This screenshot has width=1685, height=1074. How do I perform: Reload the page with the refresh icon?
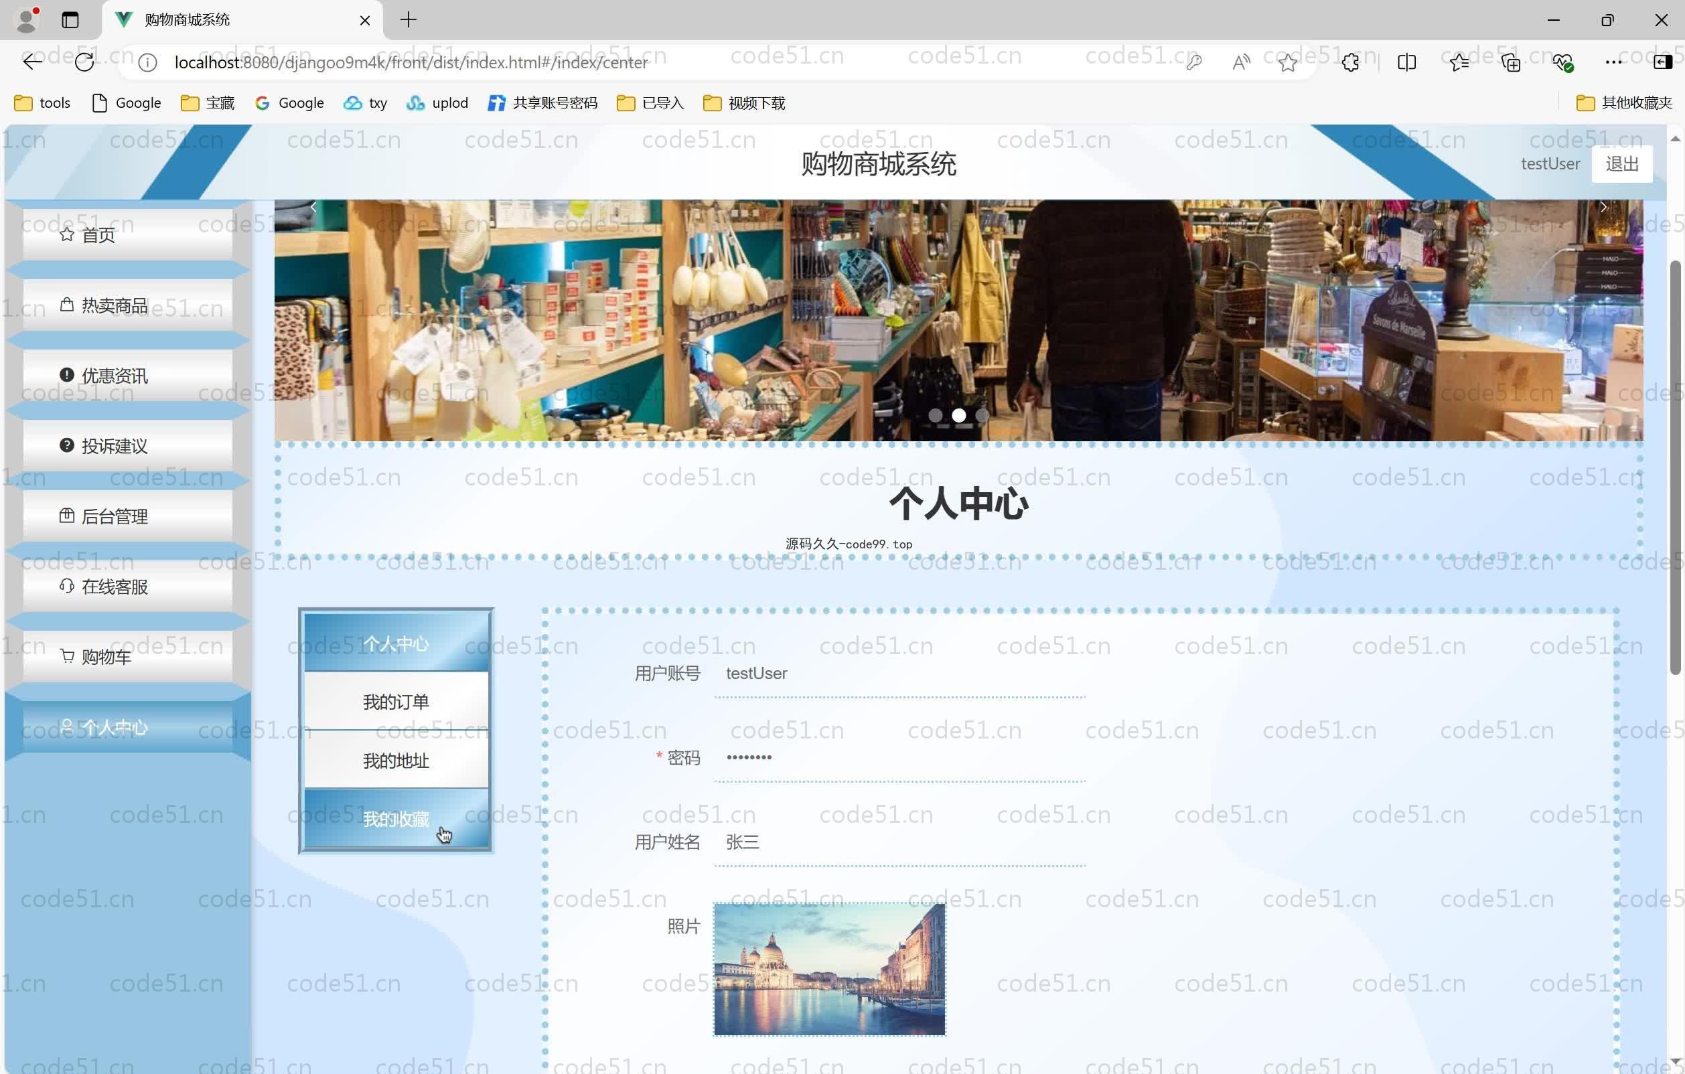click(x=84, y=62)
